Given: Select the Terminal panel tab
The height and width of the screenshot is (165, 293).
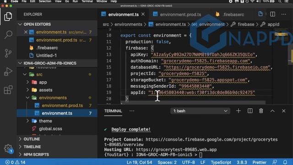Looking at the screenshot, I should (113, 111).
